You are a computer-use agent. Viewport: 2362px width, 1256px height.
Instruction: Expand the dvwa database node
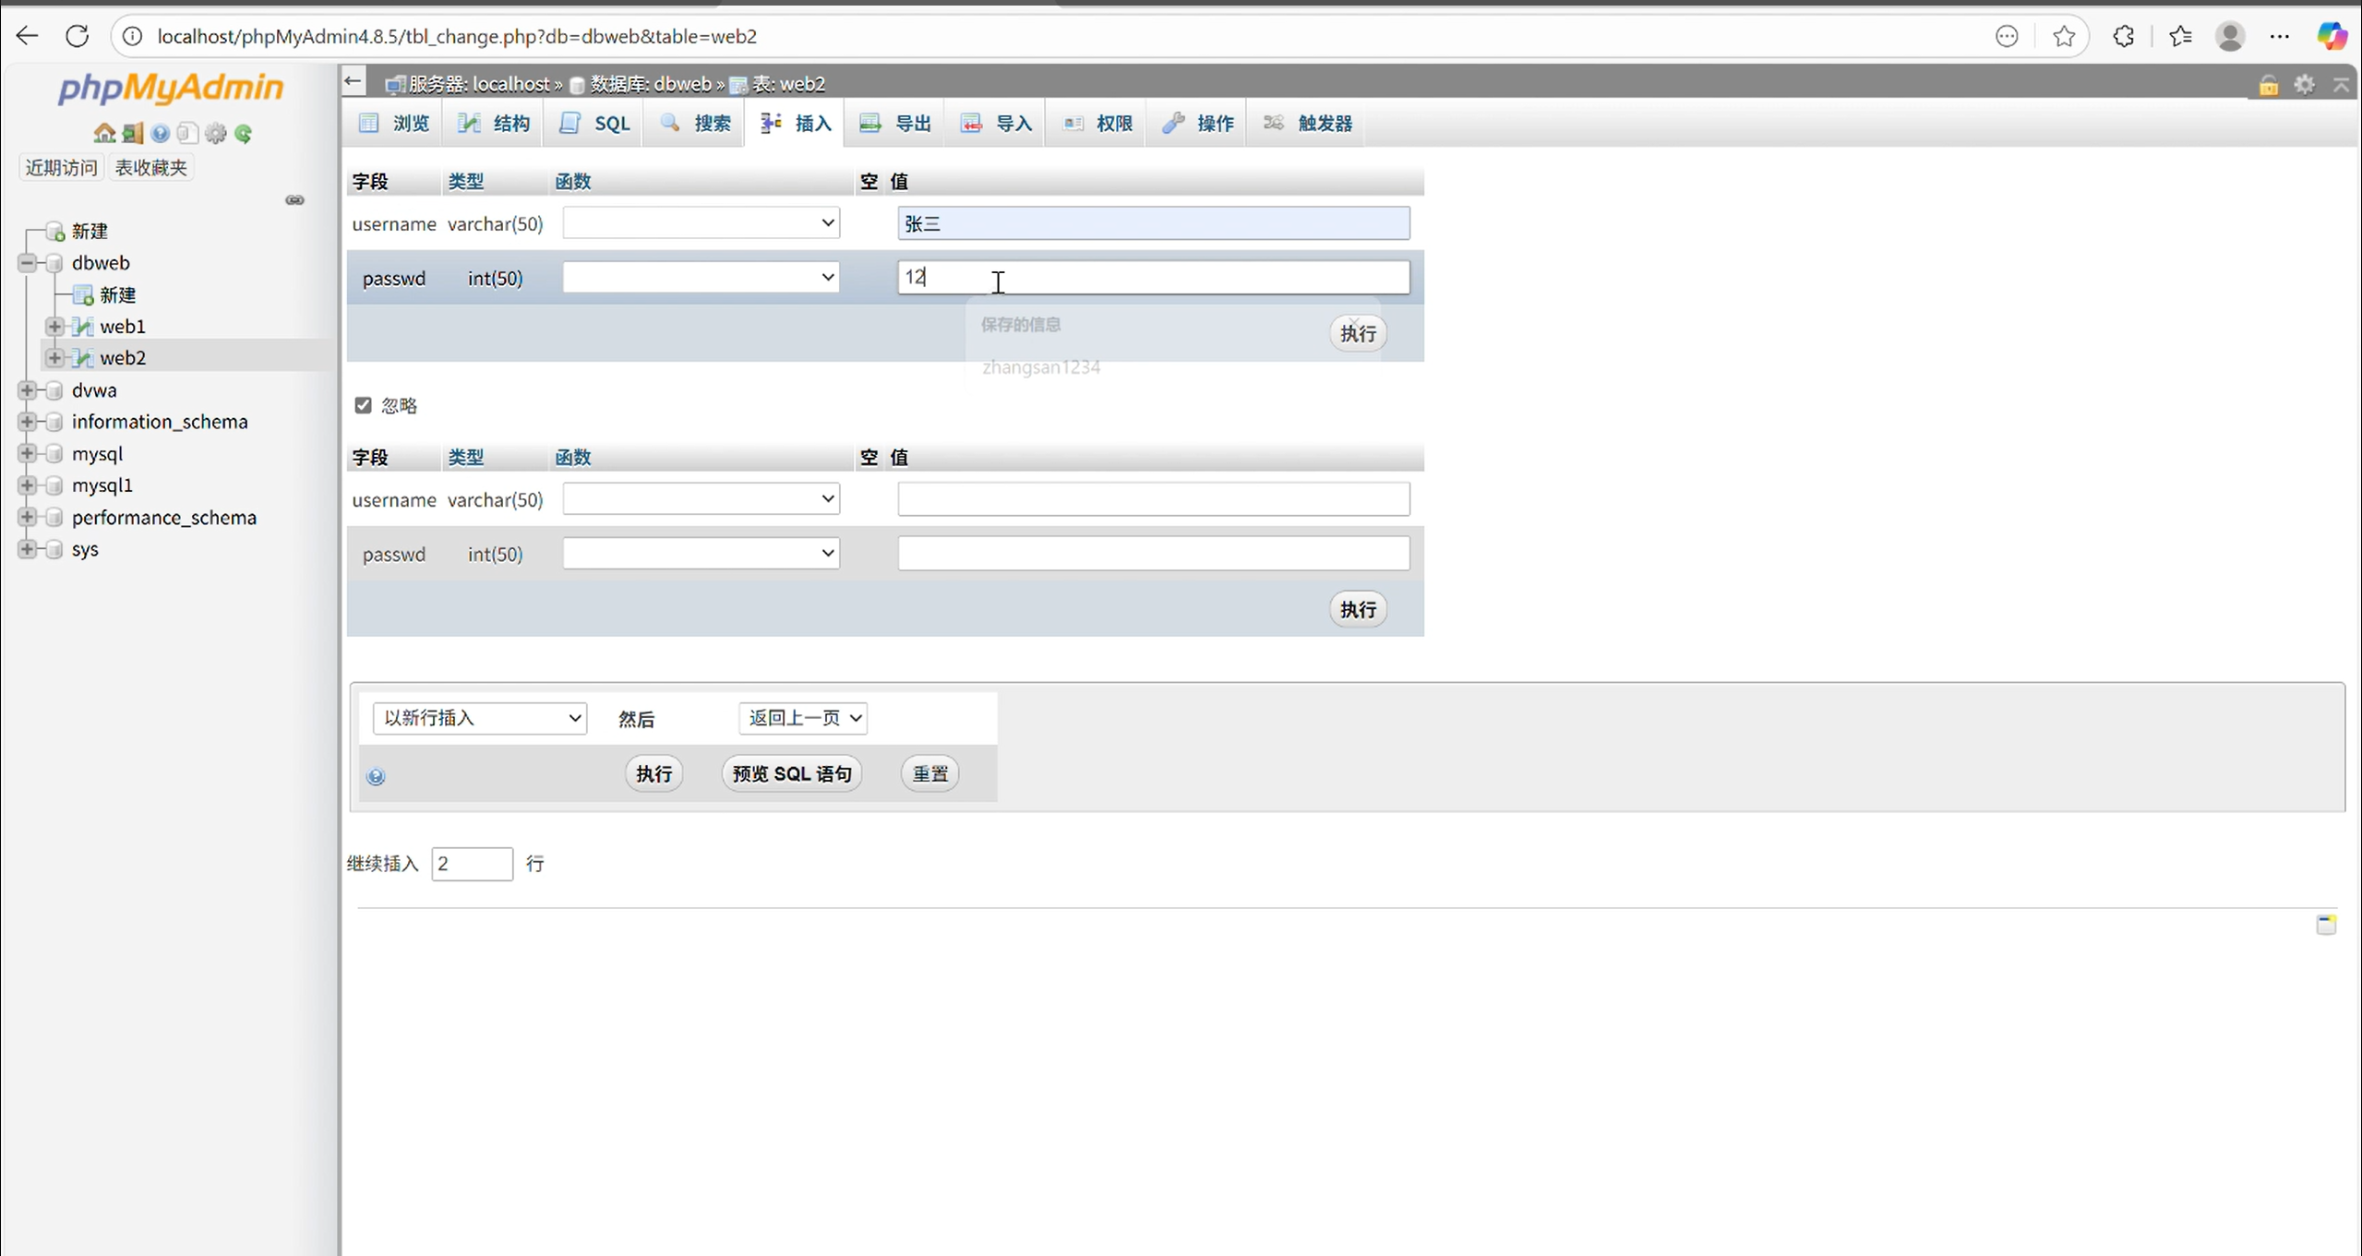27,390
